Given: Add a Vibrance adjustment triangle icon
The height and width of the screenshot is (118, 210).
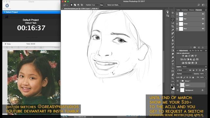Looking at the screenshot, I should pyautogui.click(x=196, y=56).
